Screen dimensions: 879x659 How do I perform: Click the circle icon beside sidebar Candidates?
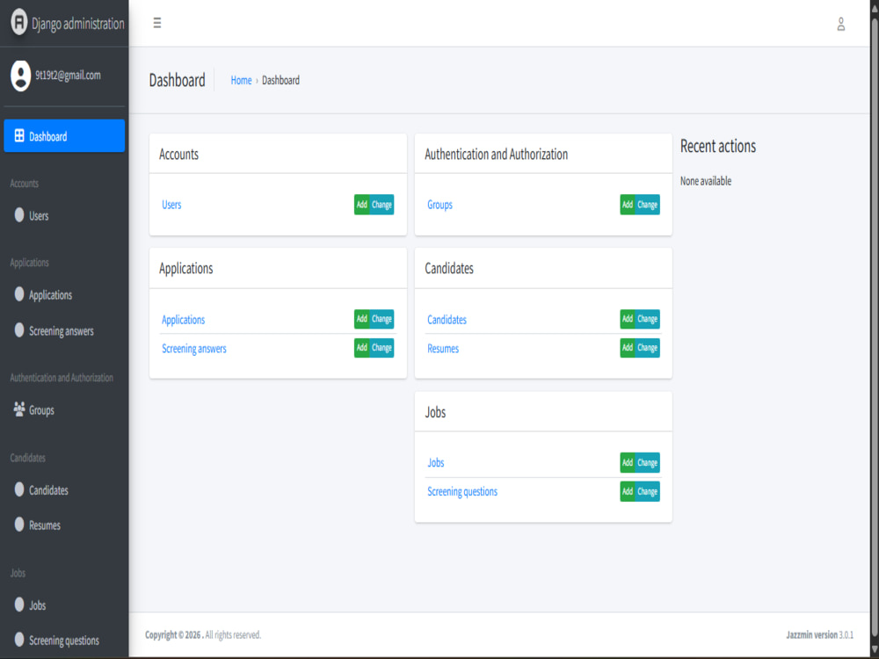[19, 489]
